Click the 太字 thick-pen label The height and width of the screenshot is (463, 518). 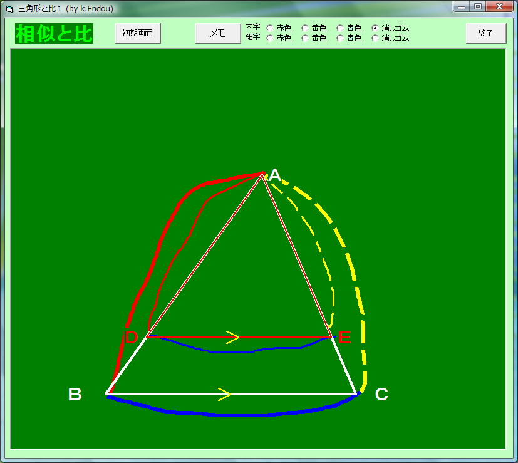click(x=252, y=27)
